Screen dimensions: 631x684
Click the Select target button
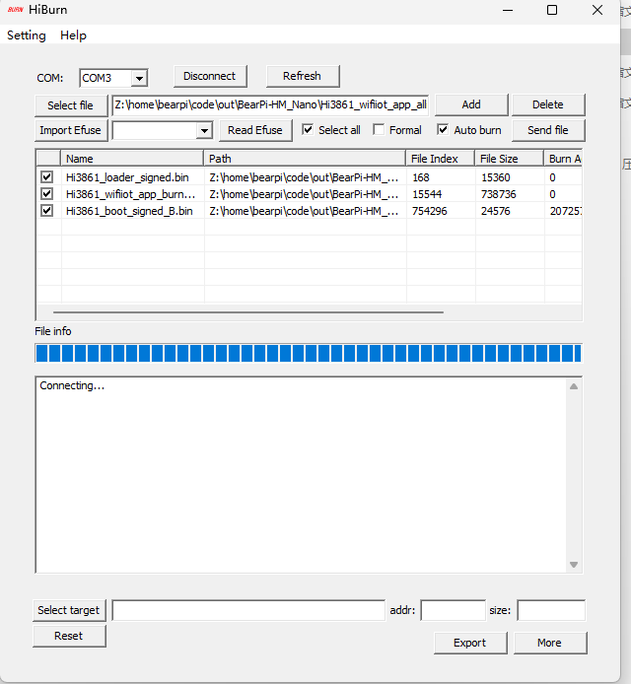[x=69, y=610]
